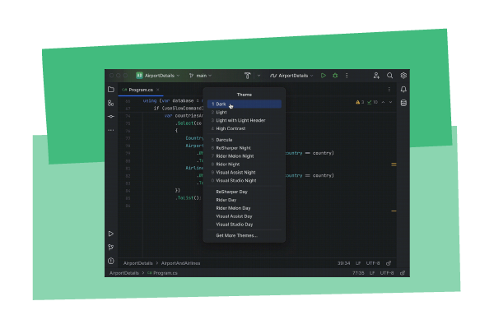494x329 pixels.
Task: Choose the Rider Night theme
Action: pyautogui.click(x=245, y=164)
